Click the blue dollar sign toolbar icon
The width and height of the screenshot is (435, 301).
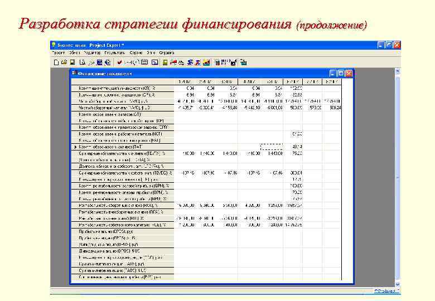coord(190,62)
